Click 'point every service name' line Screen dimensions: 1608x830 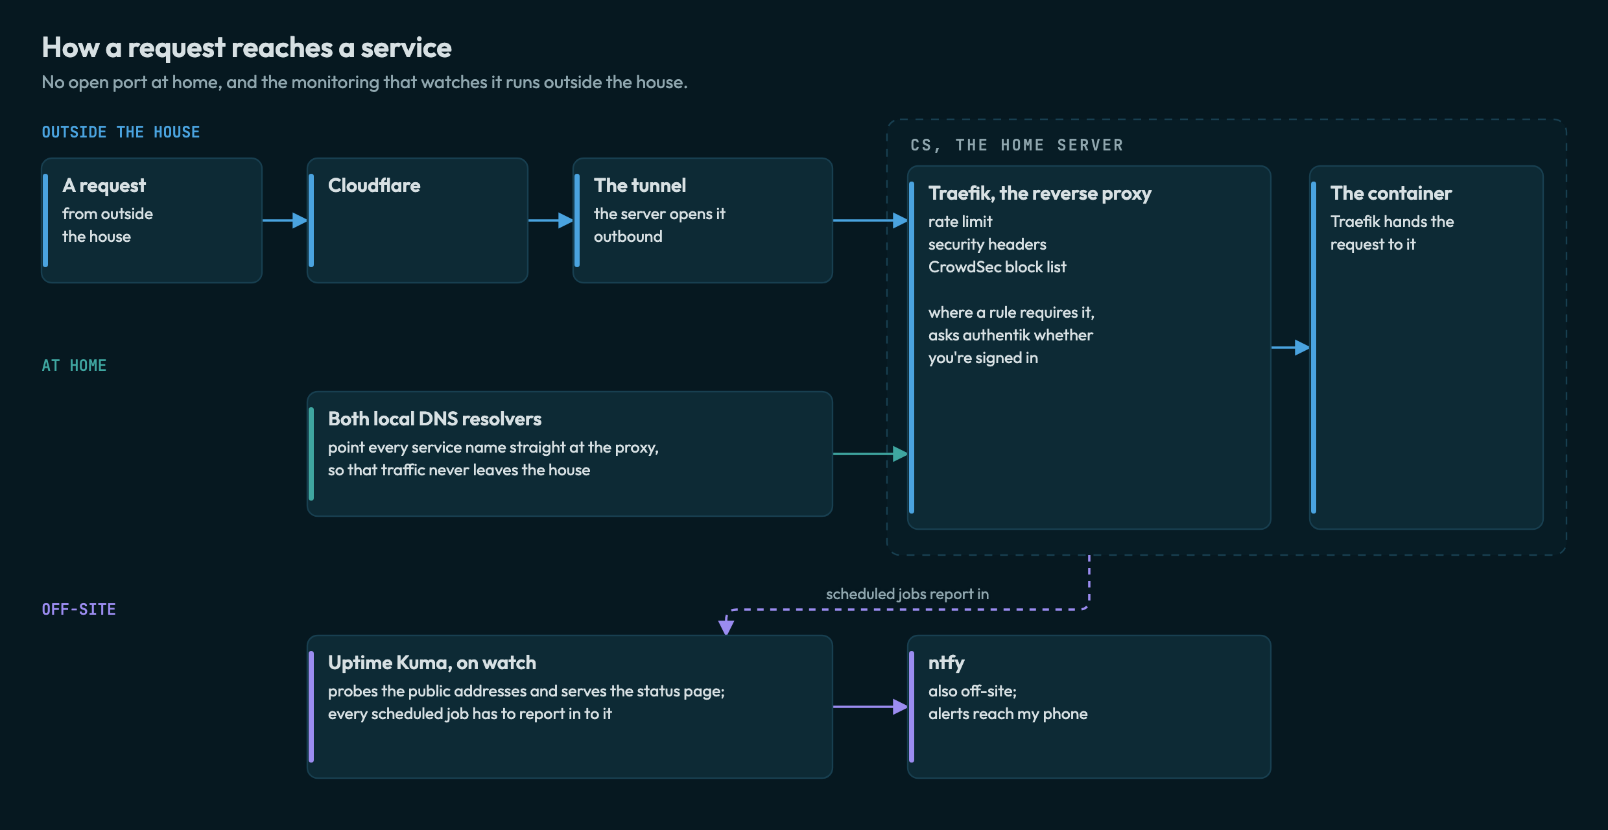pos(493,447)
